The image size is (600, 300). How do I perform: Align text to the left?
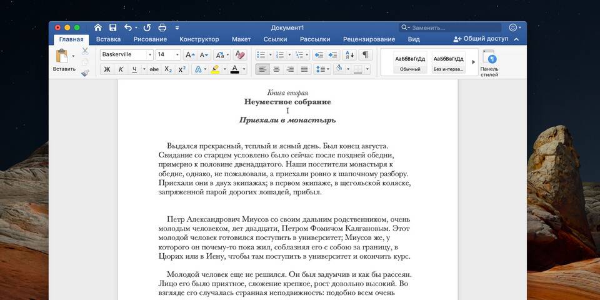(262, 69)
